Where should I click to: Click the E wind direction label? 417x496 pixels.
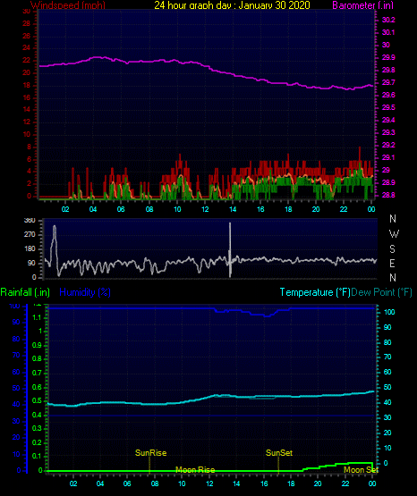(x=392, y=263)
